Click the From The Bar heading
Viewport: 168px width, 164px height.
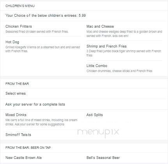[x=17, y=84]
